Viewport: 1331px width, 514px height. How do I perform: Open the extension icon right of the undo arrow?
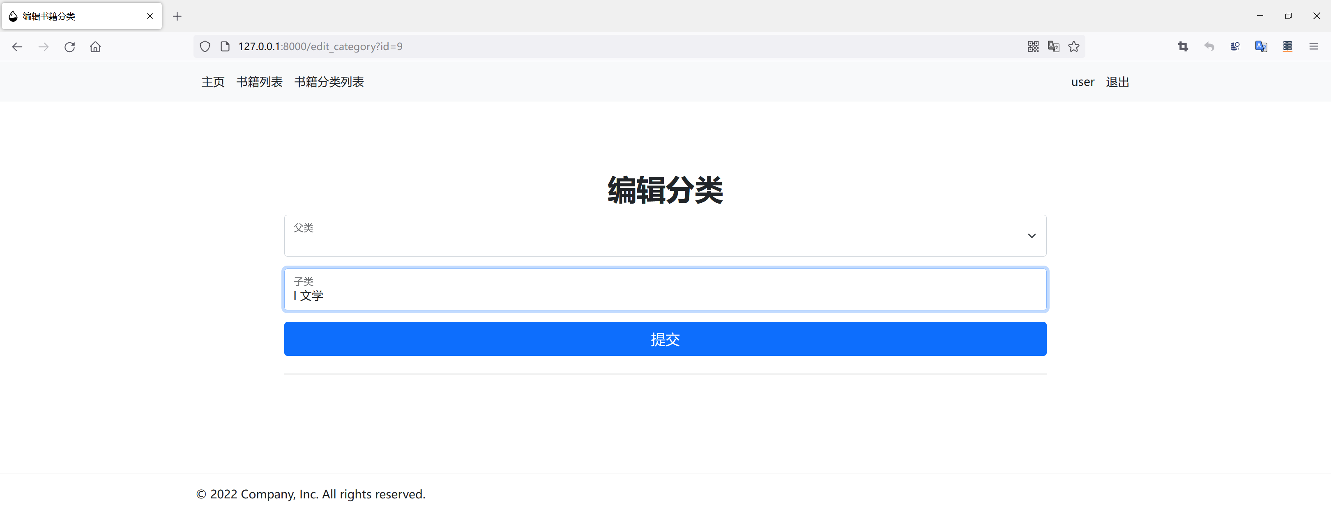pyautogui.click(x=1235, y=46)
